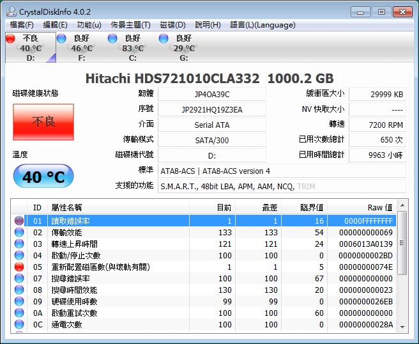Select the 搜尋時間效能 attribute row
This screenshot has width=419, height=344.
tap(204, 290)
